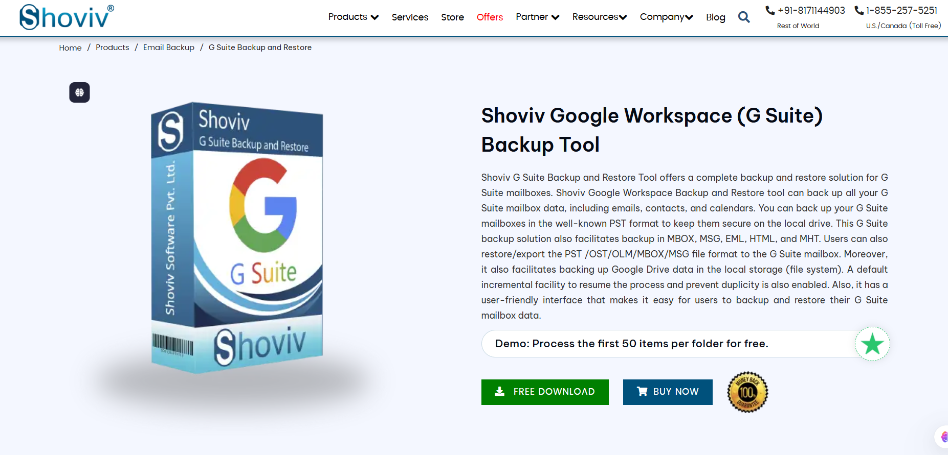Viewport: 948px width, 455px height.
Task: Expand the Resources dropdown menu
Action: 599,17
